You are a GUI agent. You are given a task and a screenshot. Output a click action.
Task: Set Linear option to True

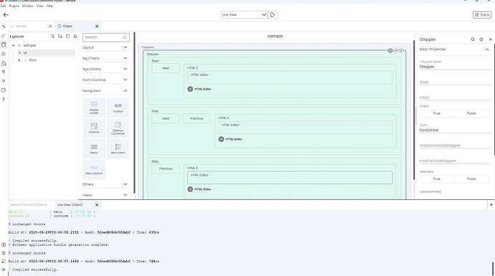point(437,113)
